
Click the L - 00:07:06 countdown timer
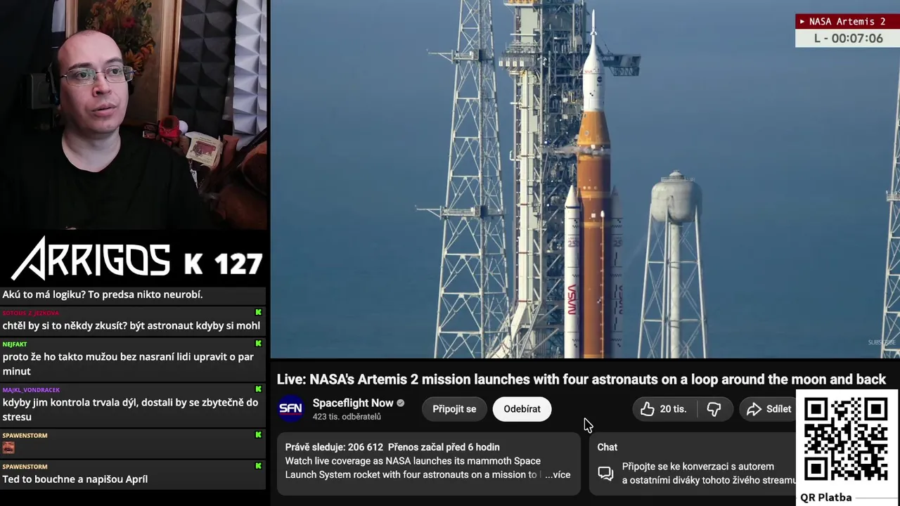pyautogui.click(x=848, y=39)
